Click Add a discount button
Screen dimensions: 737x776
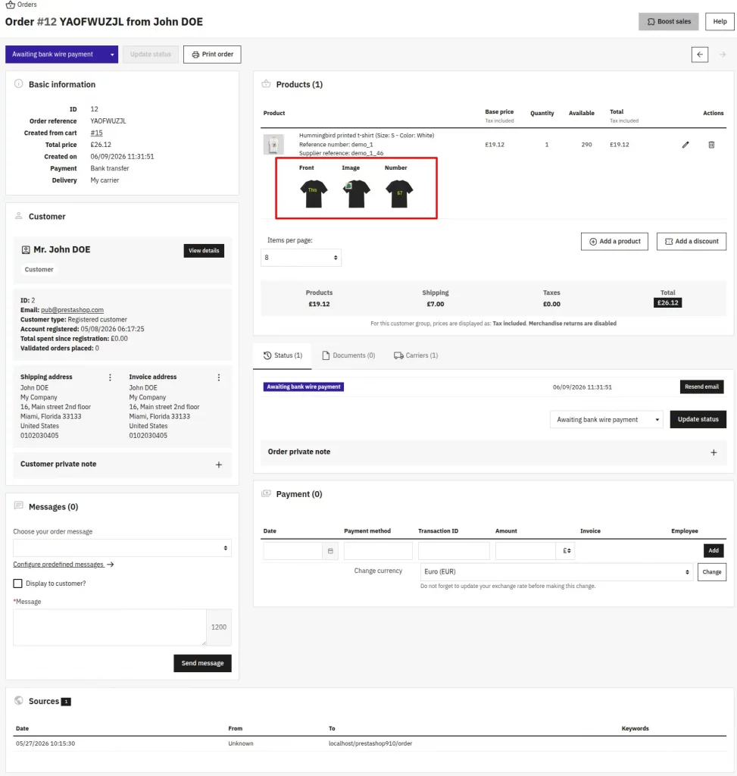click(692, 242)
